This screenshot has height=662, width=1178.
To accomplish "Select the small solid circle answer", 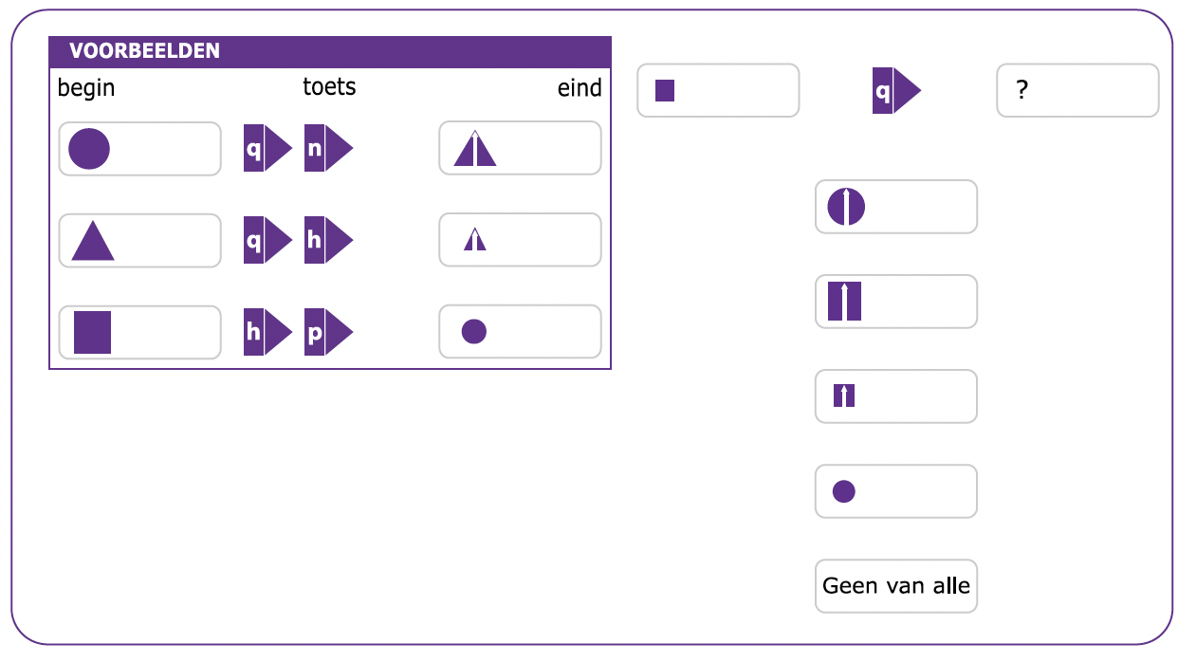I will click(x=895, y=491).
